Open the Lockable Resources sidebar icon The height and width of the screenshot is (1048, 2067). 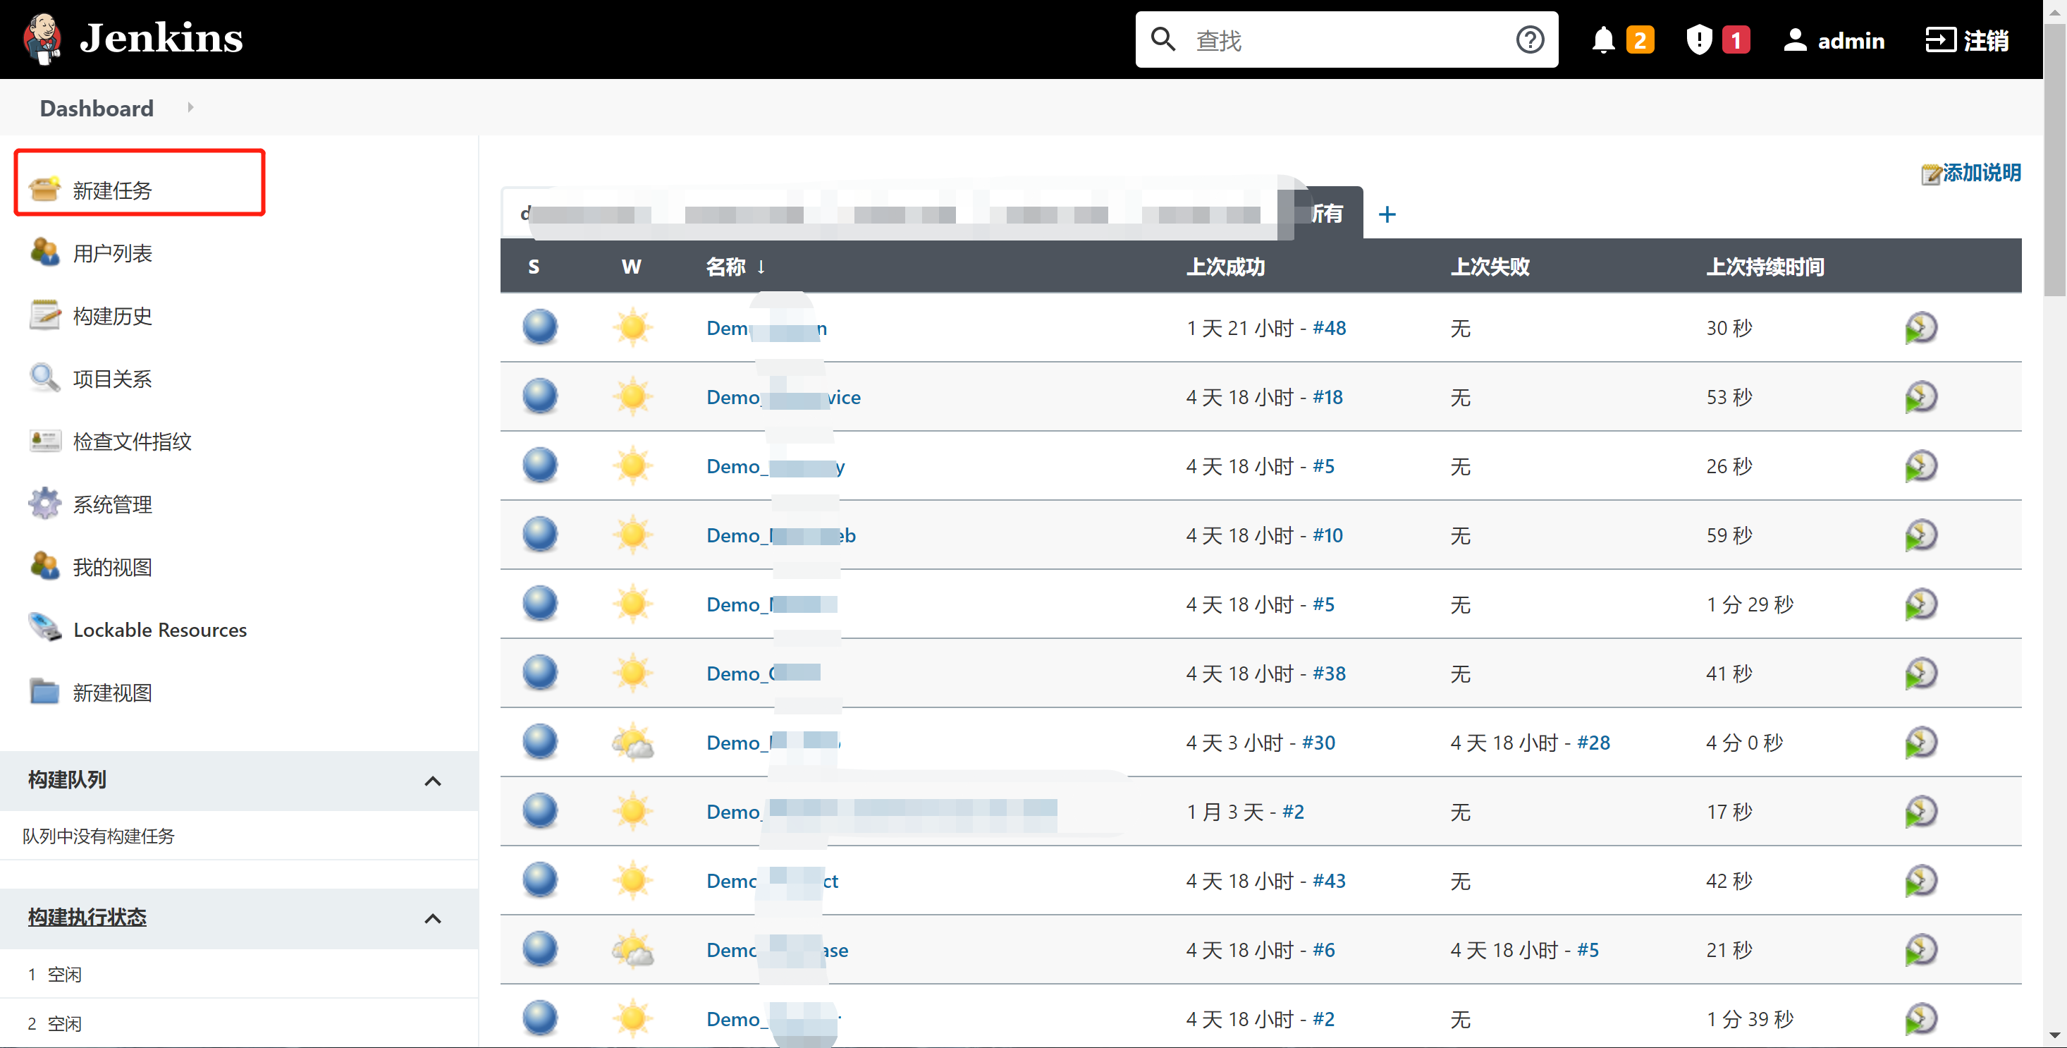[45, 629]
